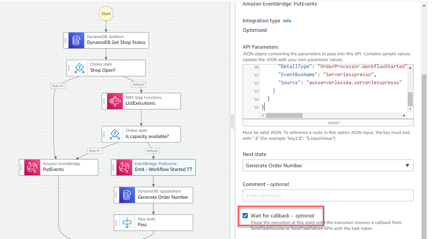Open the Integration type Info link

coord(287,21)
